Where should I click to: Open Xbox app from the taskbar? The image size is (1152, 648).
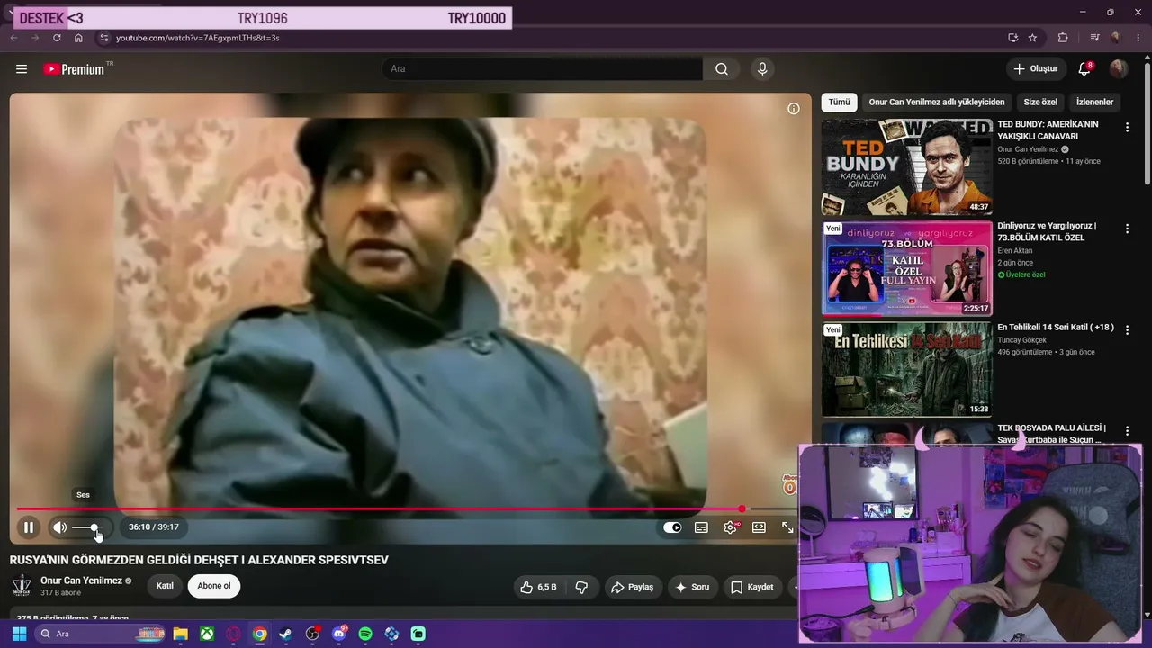[207, 634]
